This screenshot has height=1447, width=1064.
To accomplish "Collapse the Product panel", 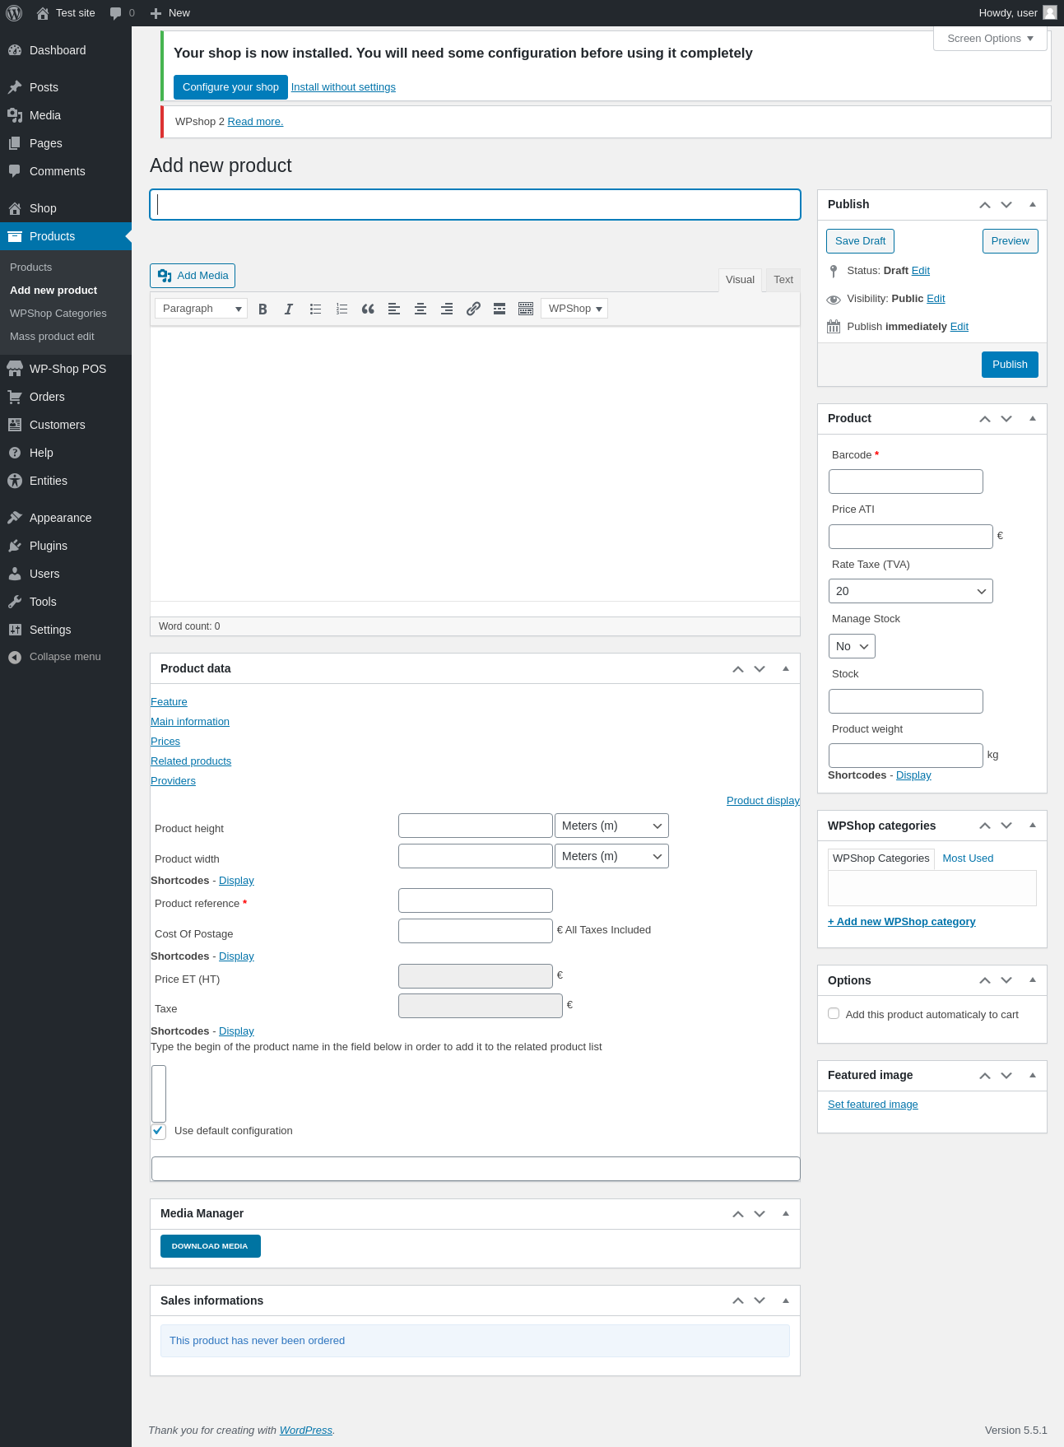I will click(1033, 419).
